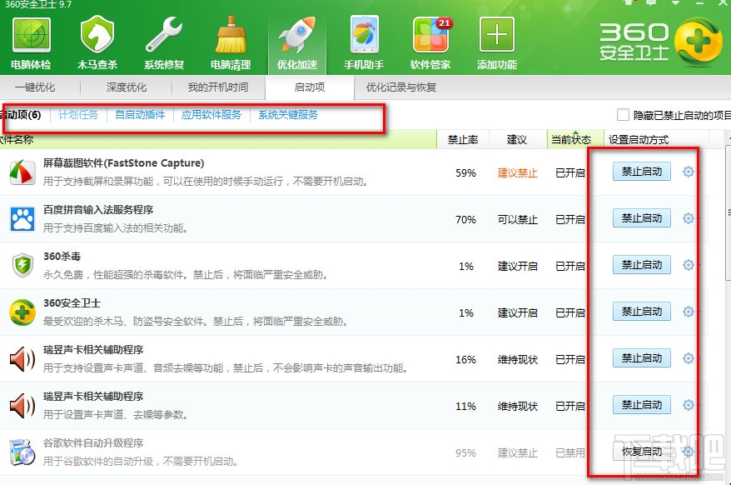Click 百度拼音输入法 paw icon
This screenshot has width=731, height=485.
22,219
